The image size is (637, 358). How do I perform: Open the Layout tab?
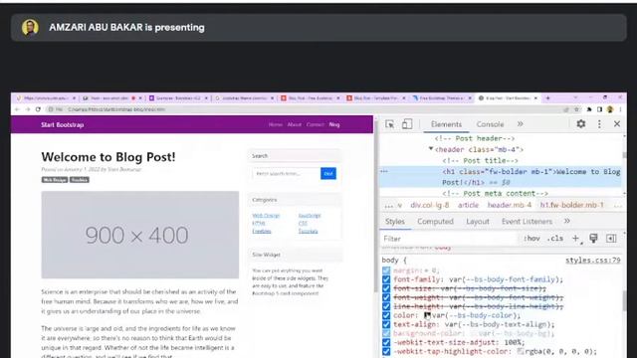click(478, 221)
